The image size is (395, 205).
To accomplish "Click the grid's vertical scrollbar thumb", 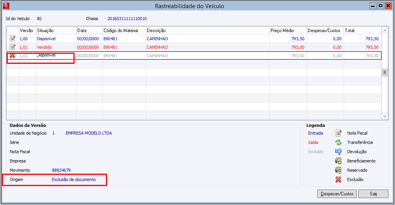I will pyautogui.click(x=385, y=73).
